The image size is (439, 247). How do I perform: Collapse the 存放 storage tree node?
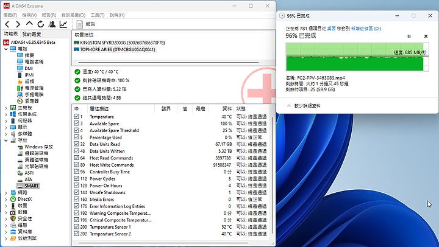coord(6,141)
